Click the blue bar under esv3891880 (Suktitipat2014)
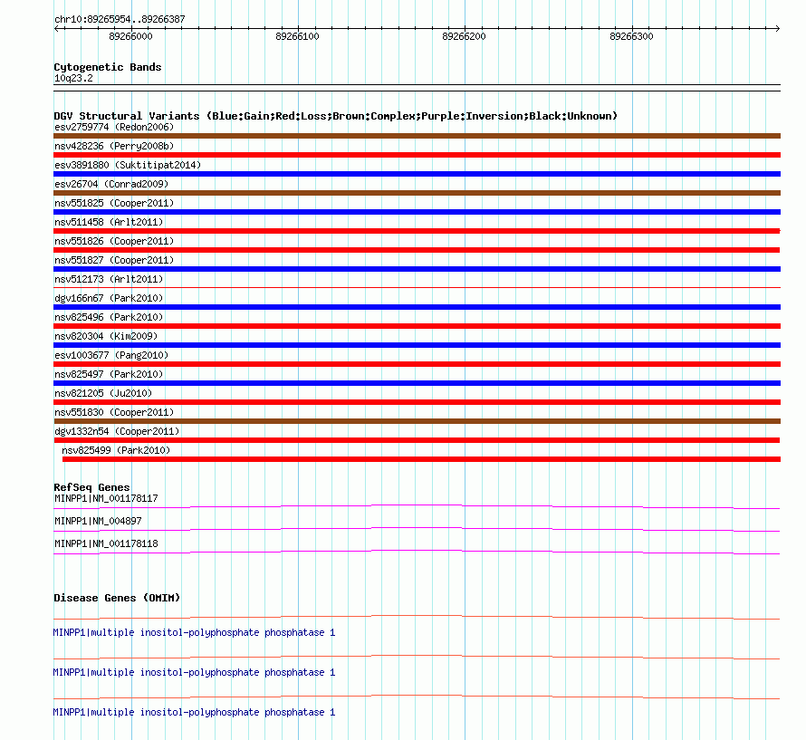Viewport: 806px width, 740px height. coord(417,174)
